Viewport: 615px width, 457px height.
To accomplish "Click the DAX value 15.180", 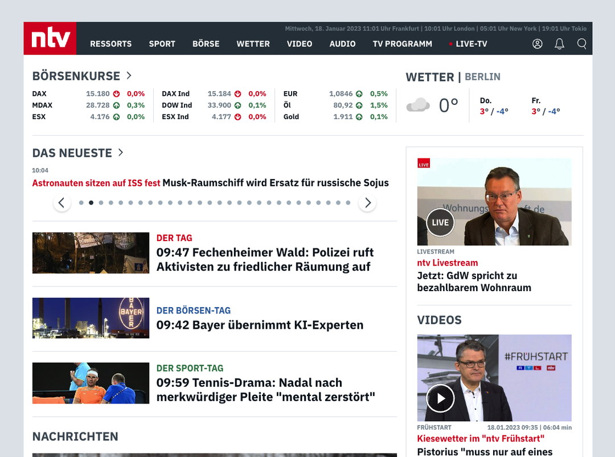I will [98, 94].
